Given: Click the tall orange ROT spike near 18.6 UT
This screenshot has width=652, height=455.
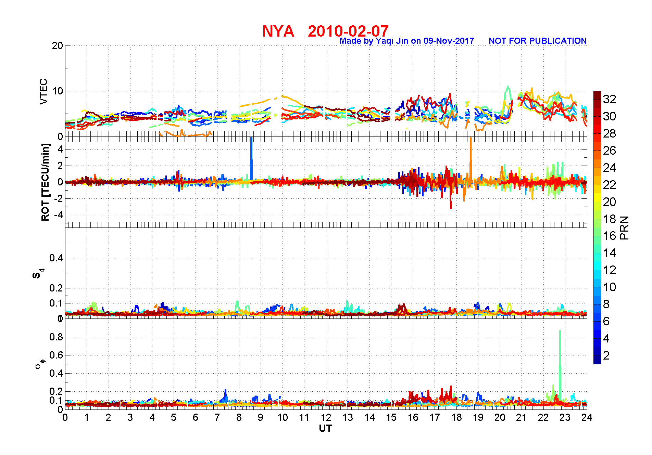Looking at the screenshot, I should click(x=471, y=158).
